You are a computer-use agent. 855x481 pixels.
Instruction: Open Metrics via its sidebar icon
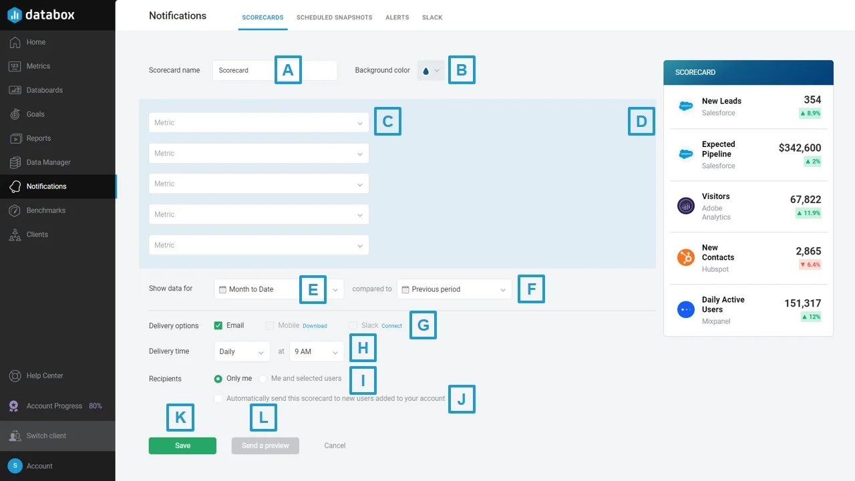tap(15, 66)
